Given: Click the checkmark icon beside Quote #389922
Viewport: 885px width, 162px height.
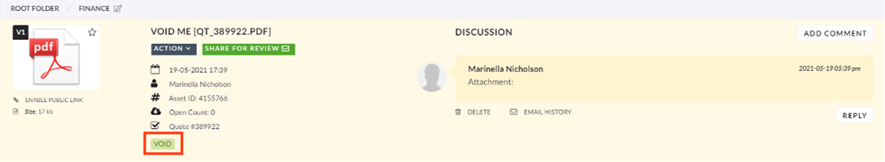Looking at the screenshot, I should [x=155, y=125].
